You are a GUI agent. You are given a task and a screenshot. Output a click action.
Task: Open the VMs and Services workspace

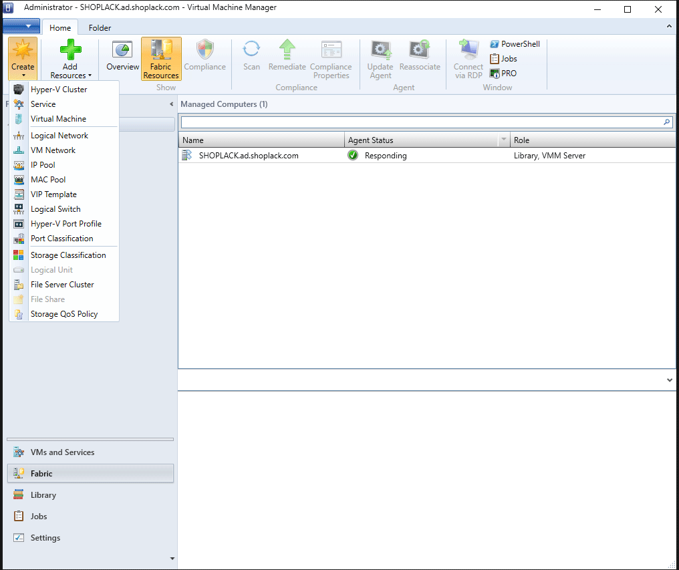(90, 452)
